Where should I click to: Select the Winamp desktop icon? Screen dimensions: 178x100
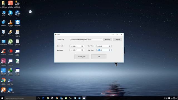click(11, 33)
